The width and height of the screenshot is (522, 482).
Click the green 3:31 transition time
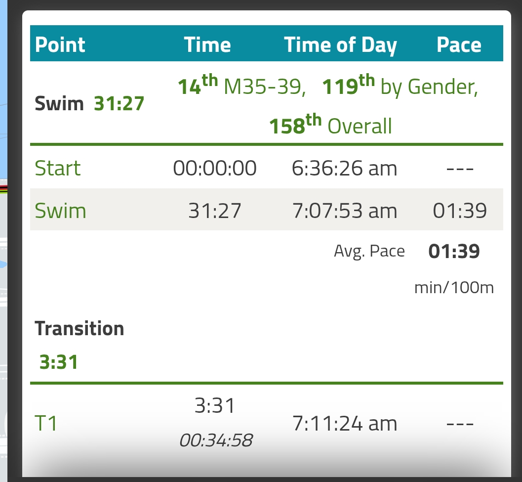(59, 362)
